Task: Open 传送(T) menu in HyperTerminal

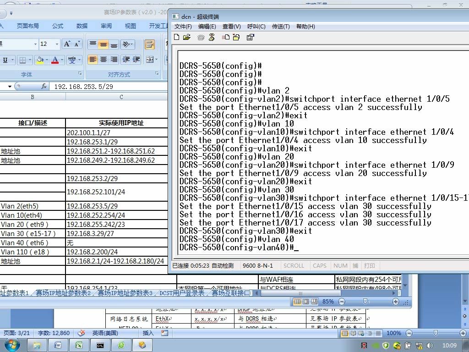Action: (x=281, y=26)
